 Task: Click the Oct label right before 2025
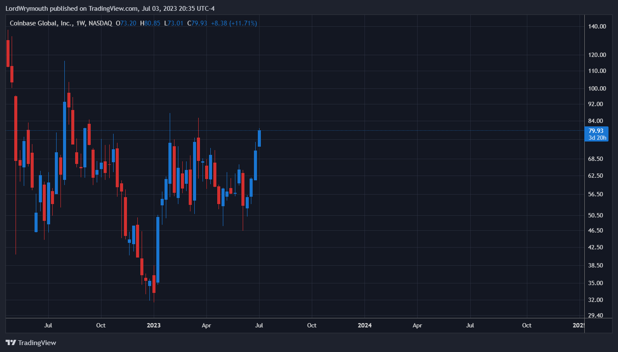point(526,325)
